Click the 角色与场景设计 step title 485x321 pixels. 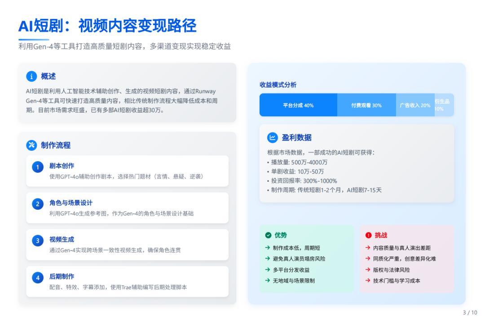(71, 203)
